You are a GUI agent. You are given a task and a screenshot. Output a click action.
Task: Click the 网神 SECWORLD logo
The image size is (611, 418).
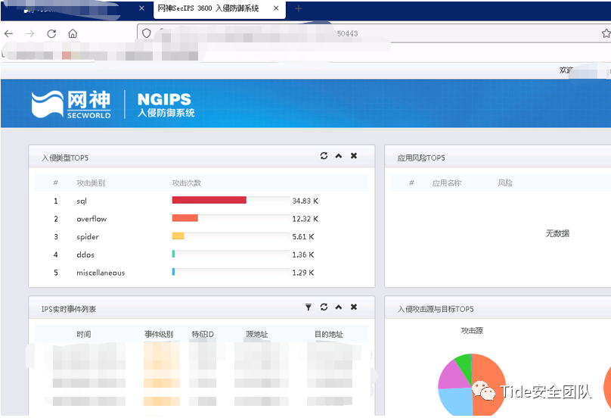[x=71, y=104]
